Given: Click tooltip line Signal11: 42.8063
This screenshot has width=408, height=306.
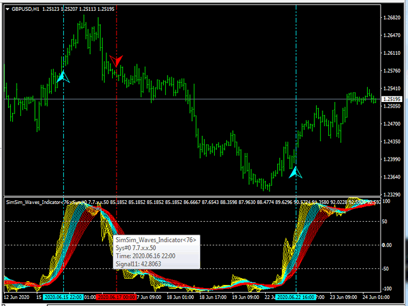Looking at the screenshot, I should pos(138,264).
